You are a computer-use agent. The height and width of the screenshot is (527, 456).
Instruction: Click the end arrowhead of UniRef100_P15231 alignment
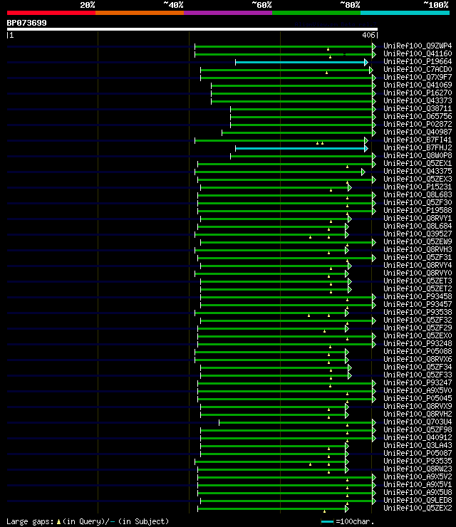pyautogui.click(x=350, y=187)
